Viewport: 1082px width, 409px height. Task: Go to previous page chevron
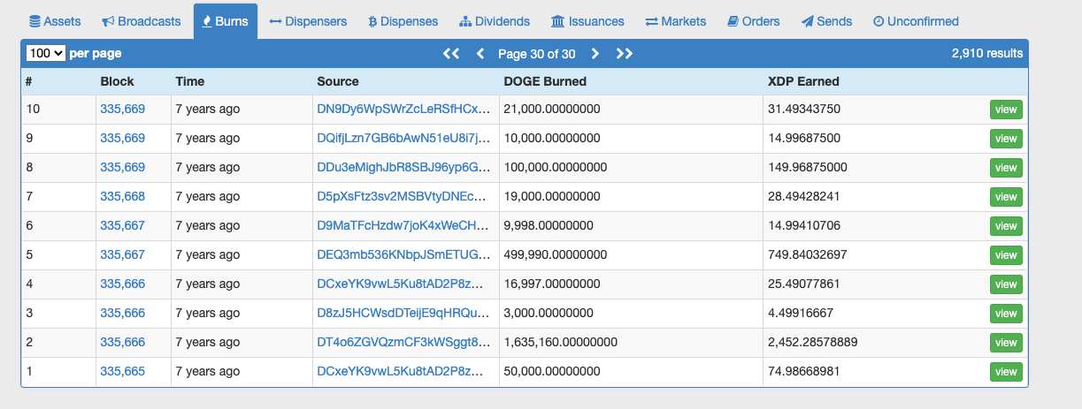coord(480,54)
